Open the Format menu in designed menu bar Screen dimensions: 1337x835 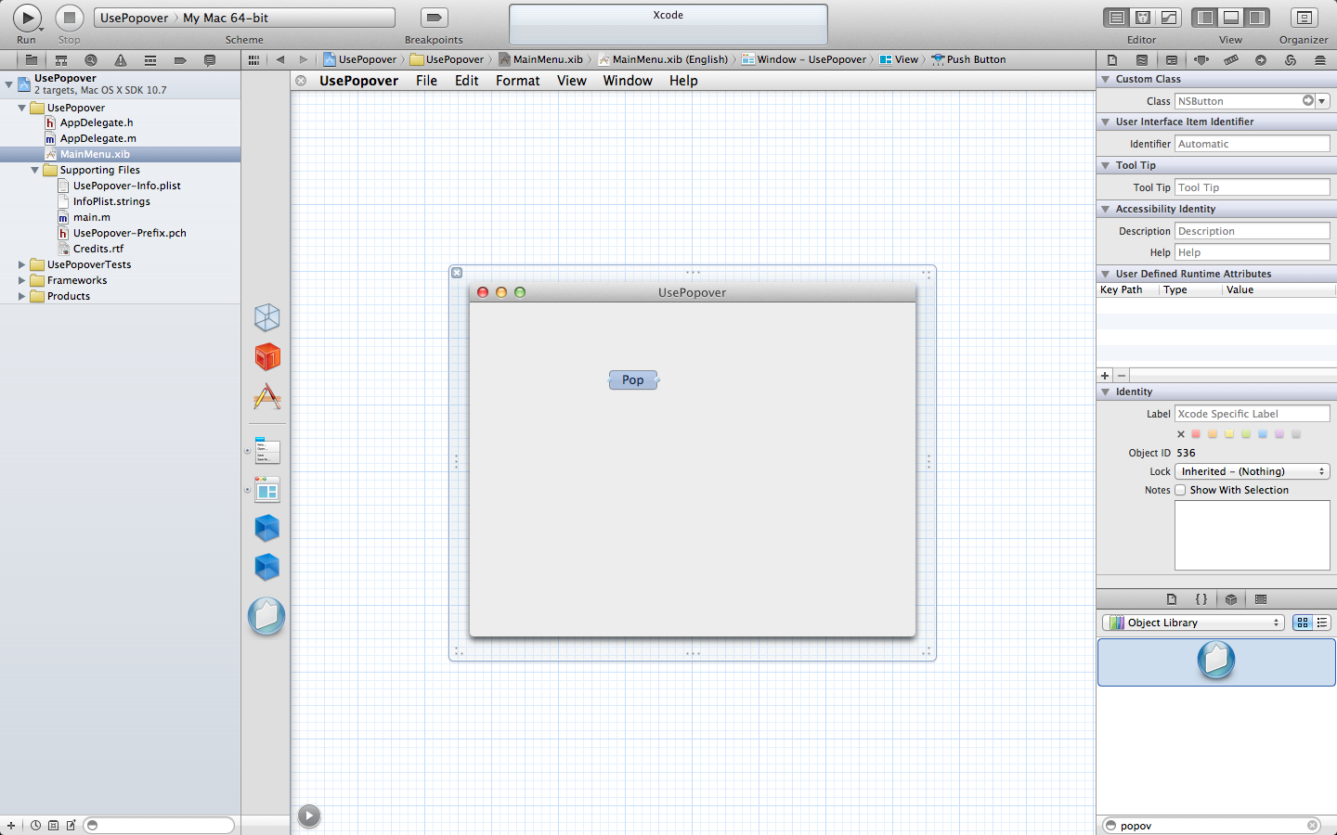pos(517,81)
